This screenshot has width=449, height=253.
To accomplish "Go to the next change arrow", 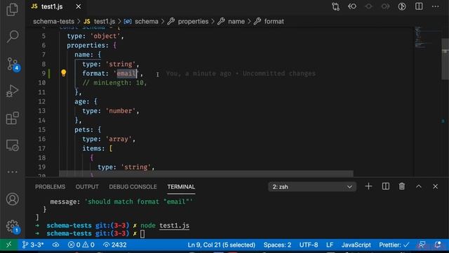I will (385, 6).
